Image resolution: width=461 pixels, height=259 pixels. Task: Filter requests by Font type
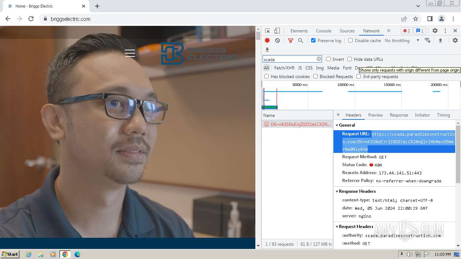[x=347, y=68]
